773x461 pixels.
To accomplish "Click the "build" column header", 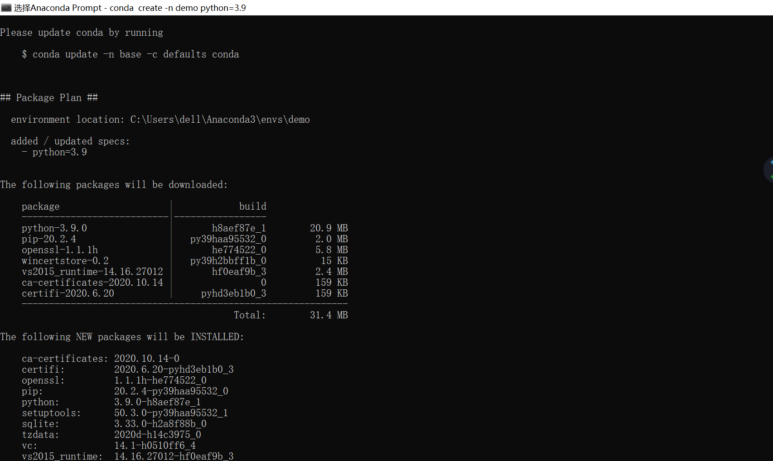I will 253,206.
